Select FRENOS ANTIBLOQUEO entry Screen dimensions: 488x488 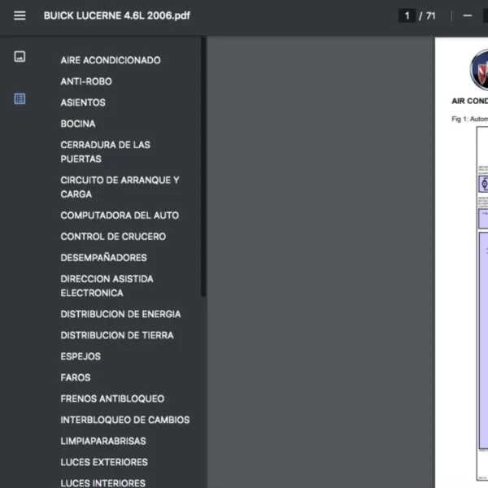pos(112,399)
